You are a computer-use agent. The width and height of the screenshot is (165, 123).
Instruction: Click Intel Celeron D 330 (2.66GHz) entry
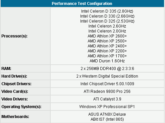point(107,16)
